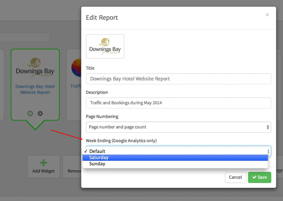Viewport: 283px width, 201px height.
Task: Click the Description text field
Action: (x=178, y=103)
